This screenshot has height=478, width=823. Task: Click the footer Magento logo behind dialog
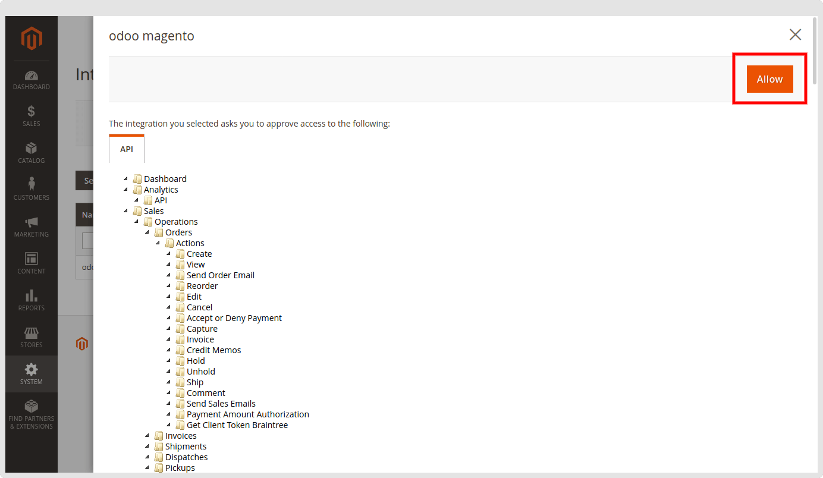click(82, 344)
